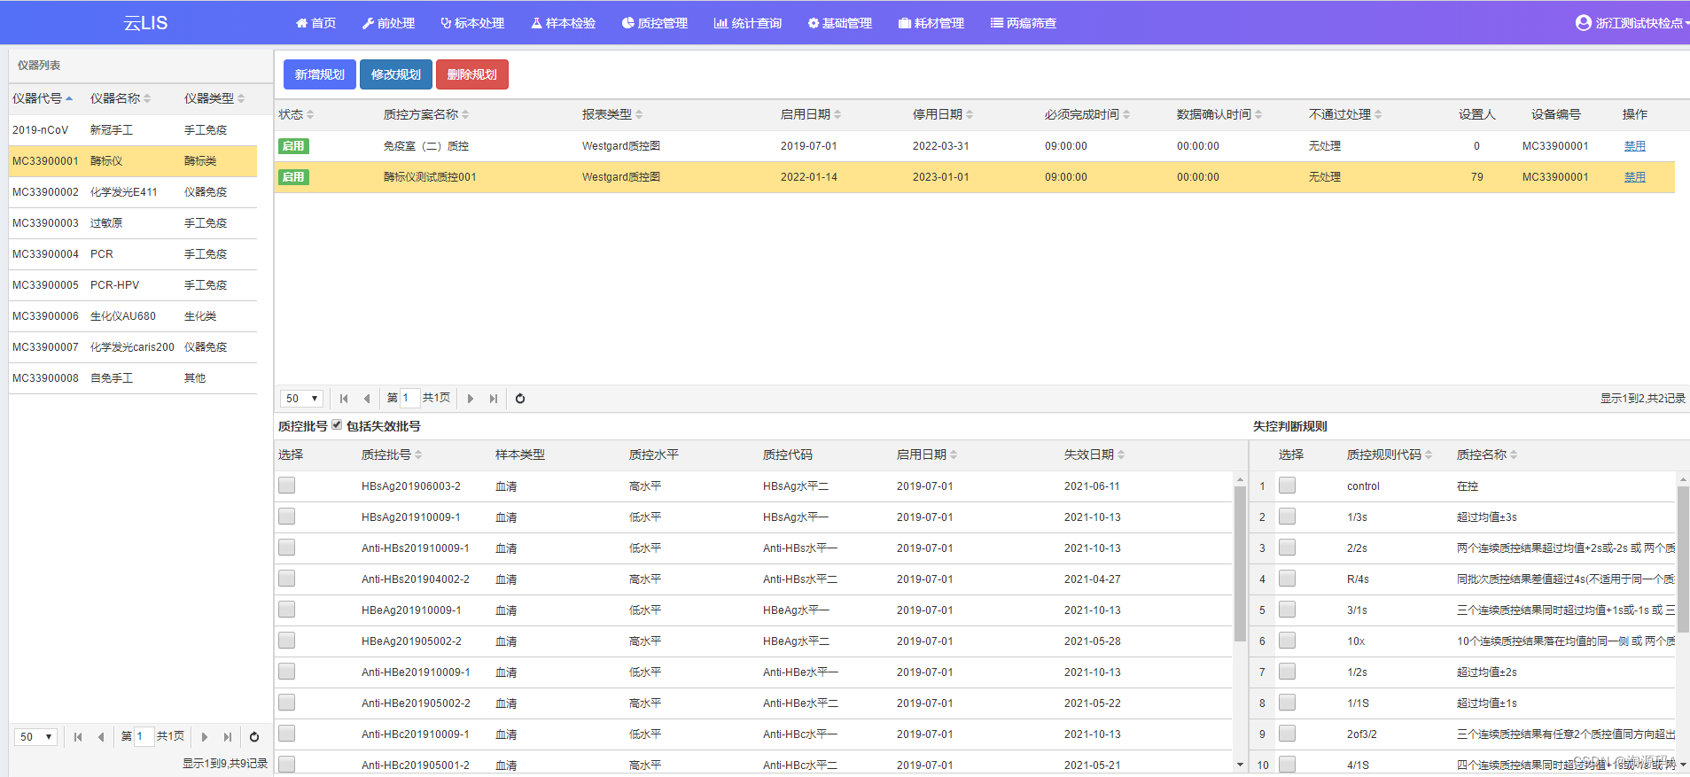Click the gear icon of 基础管理

(x=813, y=23)
